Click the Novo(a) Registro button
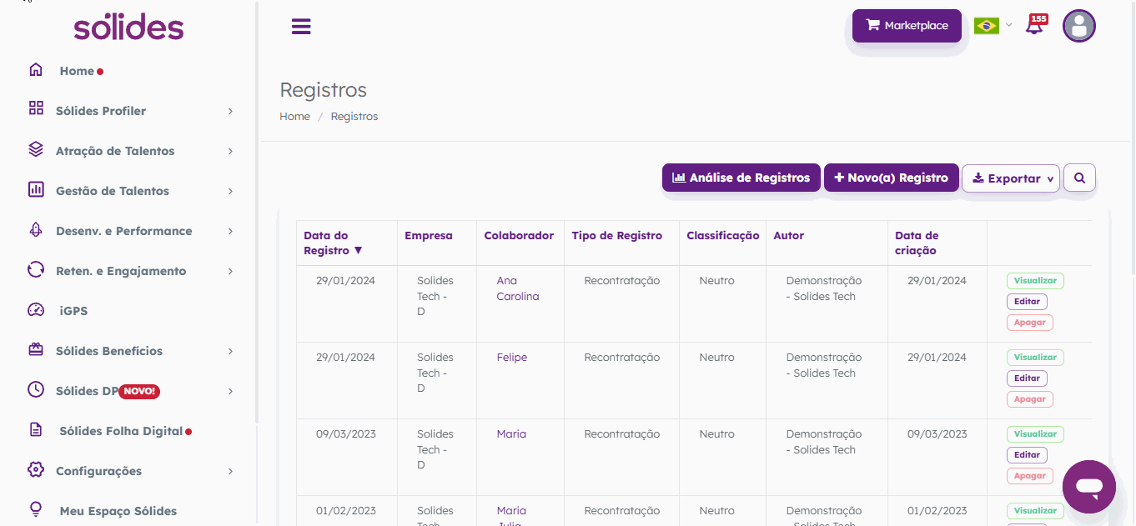Image resolution: width=1136 pixels, height=526 pixels. pos(891,178)
